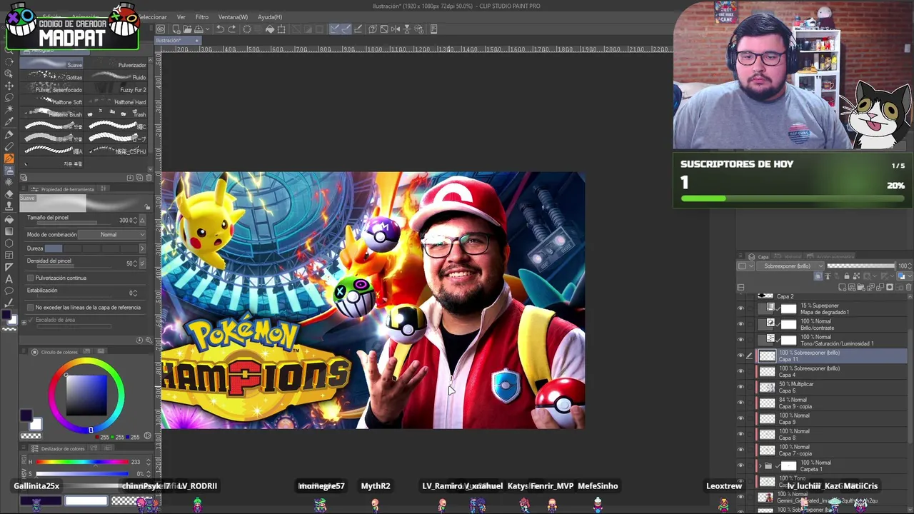Open the Seleccionar menu

152,17
